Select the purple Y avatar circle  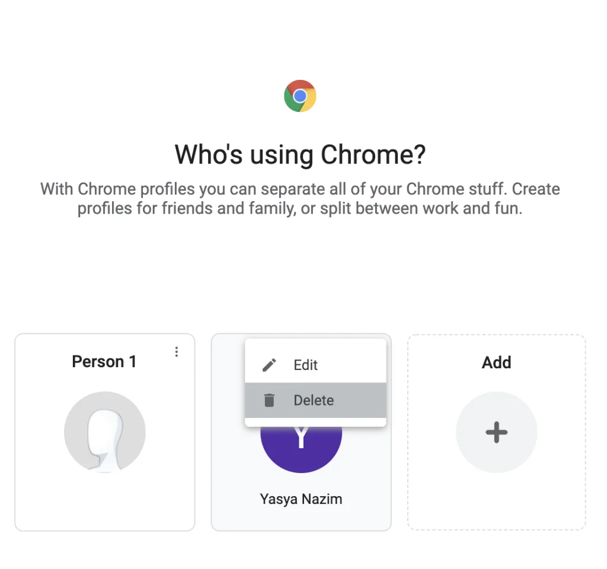[301, 449]
